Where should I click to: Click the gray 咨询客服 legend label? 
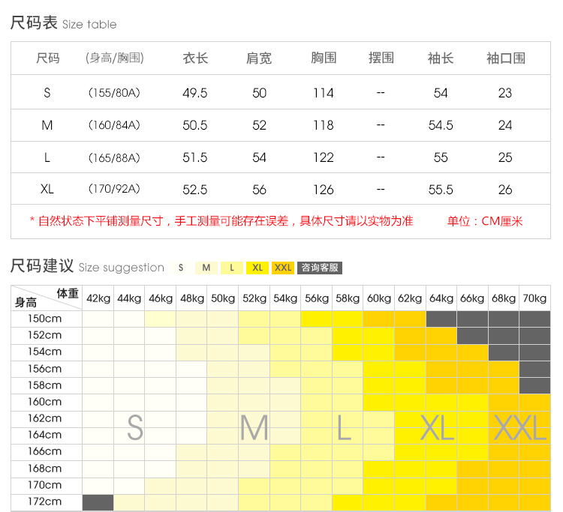(320, 268)
